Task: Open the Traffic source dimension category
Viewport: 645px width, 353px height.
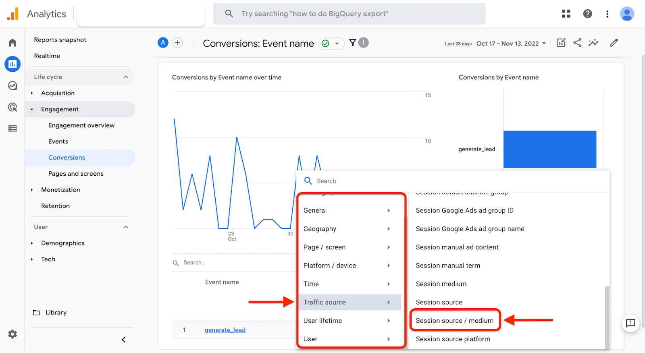Action: click(350, 302)
